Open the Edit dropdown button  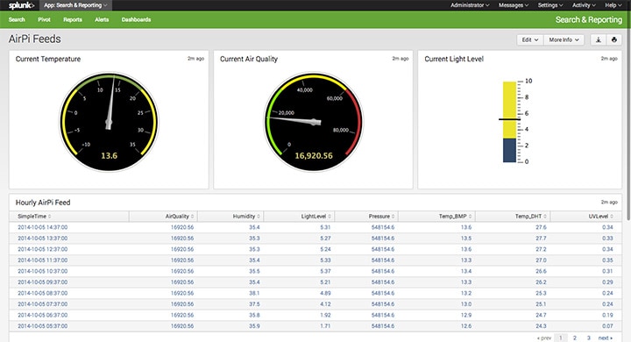[x=530, y=39]
